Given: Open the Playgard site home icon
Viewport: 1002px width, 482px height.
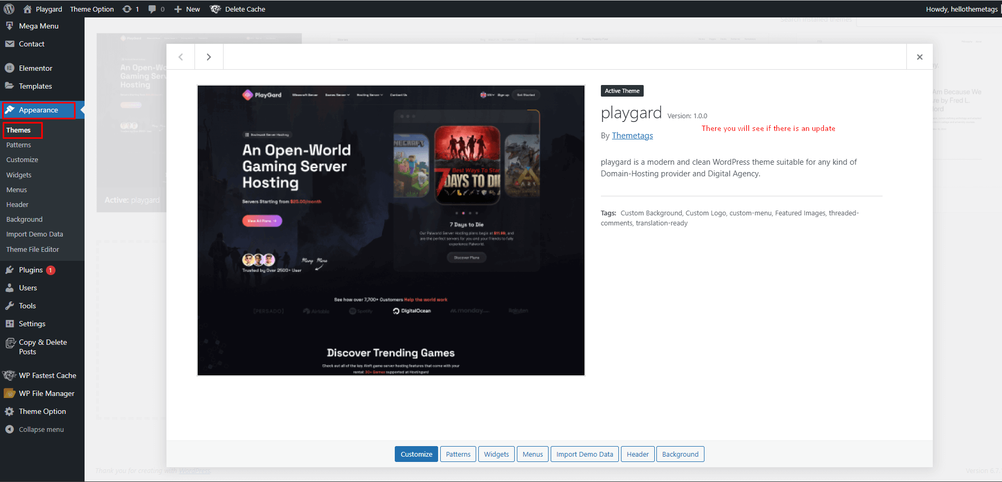Looking at the screenshot, I should pyautogui.click(x=27, y=9).
